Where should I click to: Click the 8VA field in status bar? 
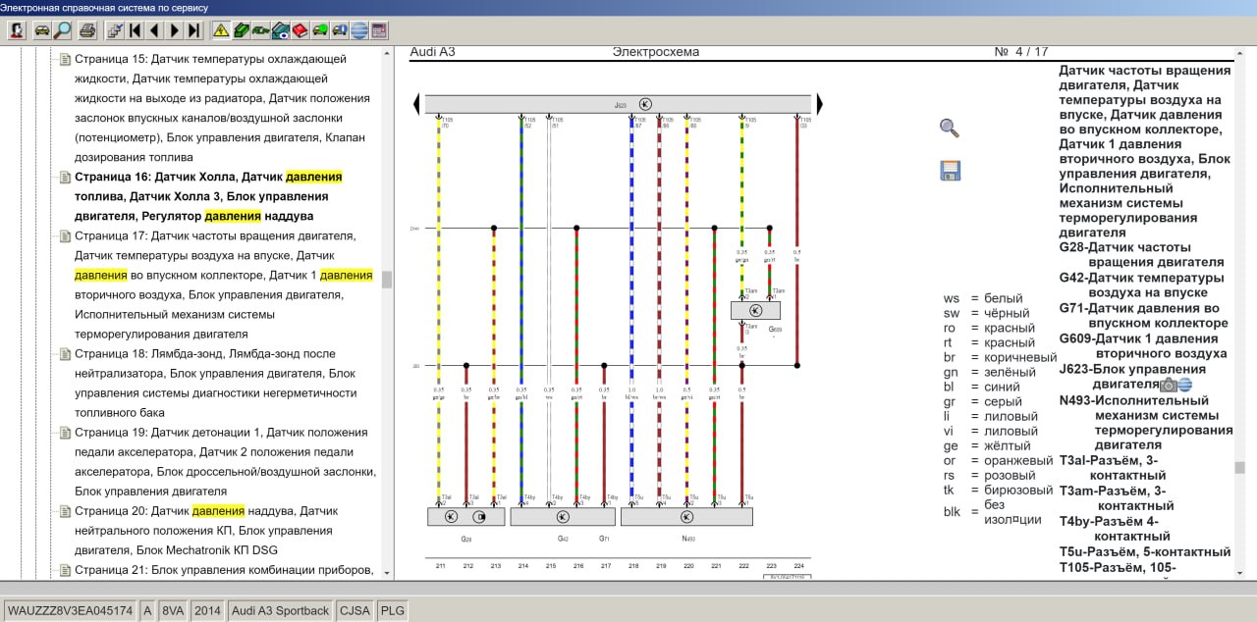[173, 610]
